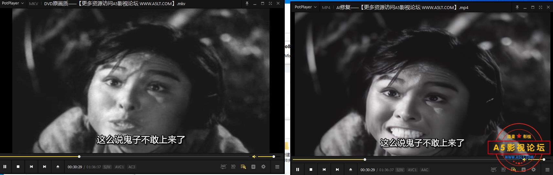Open hamburger menu in MP4 player
The width and height of the screenshot is (553, 175).
[548, 170]
